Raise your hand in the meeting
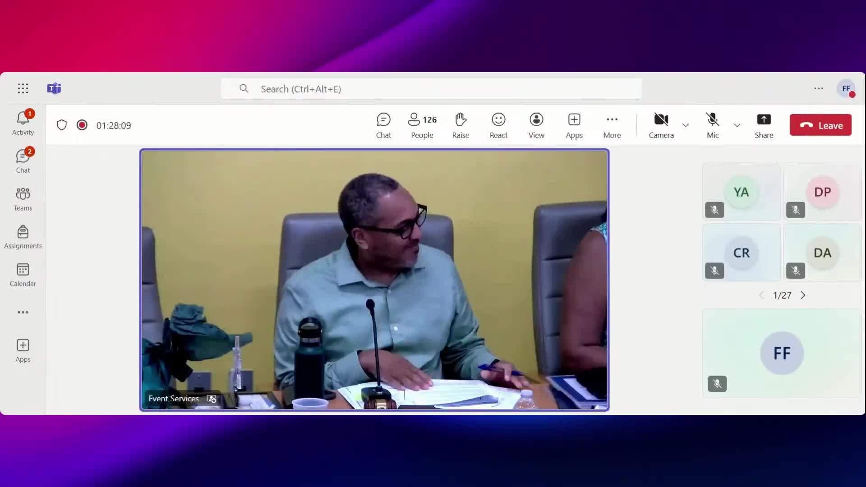 (461, 125)
